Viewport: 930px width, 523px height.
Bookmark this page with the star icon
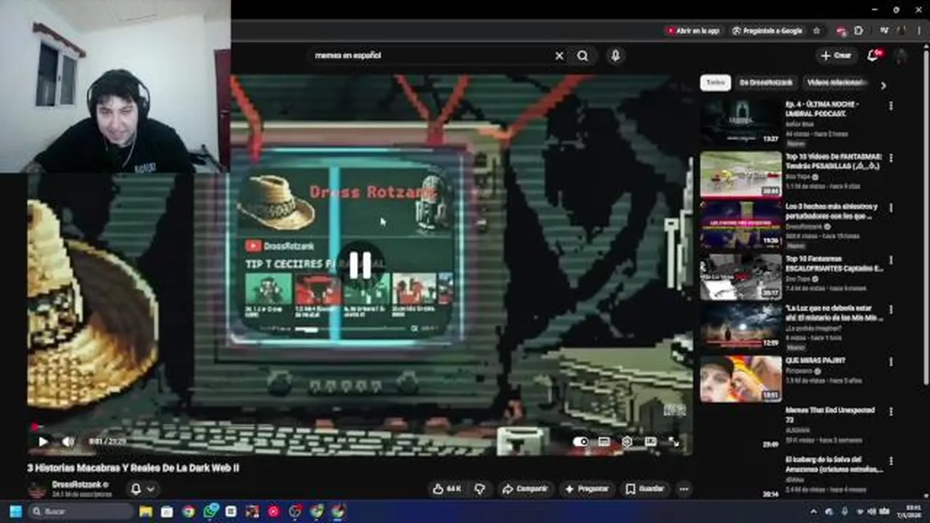817,31
